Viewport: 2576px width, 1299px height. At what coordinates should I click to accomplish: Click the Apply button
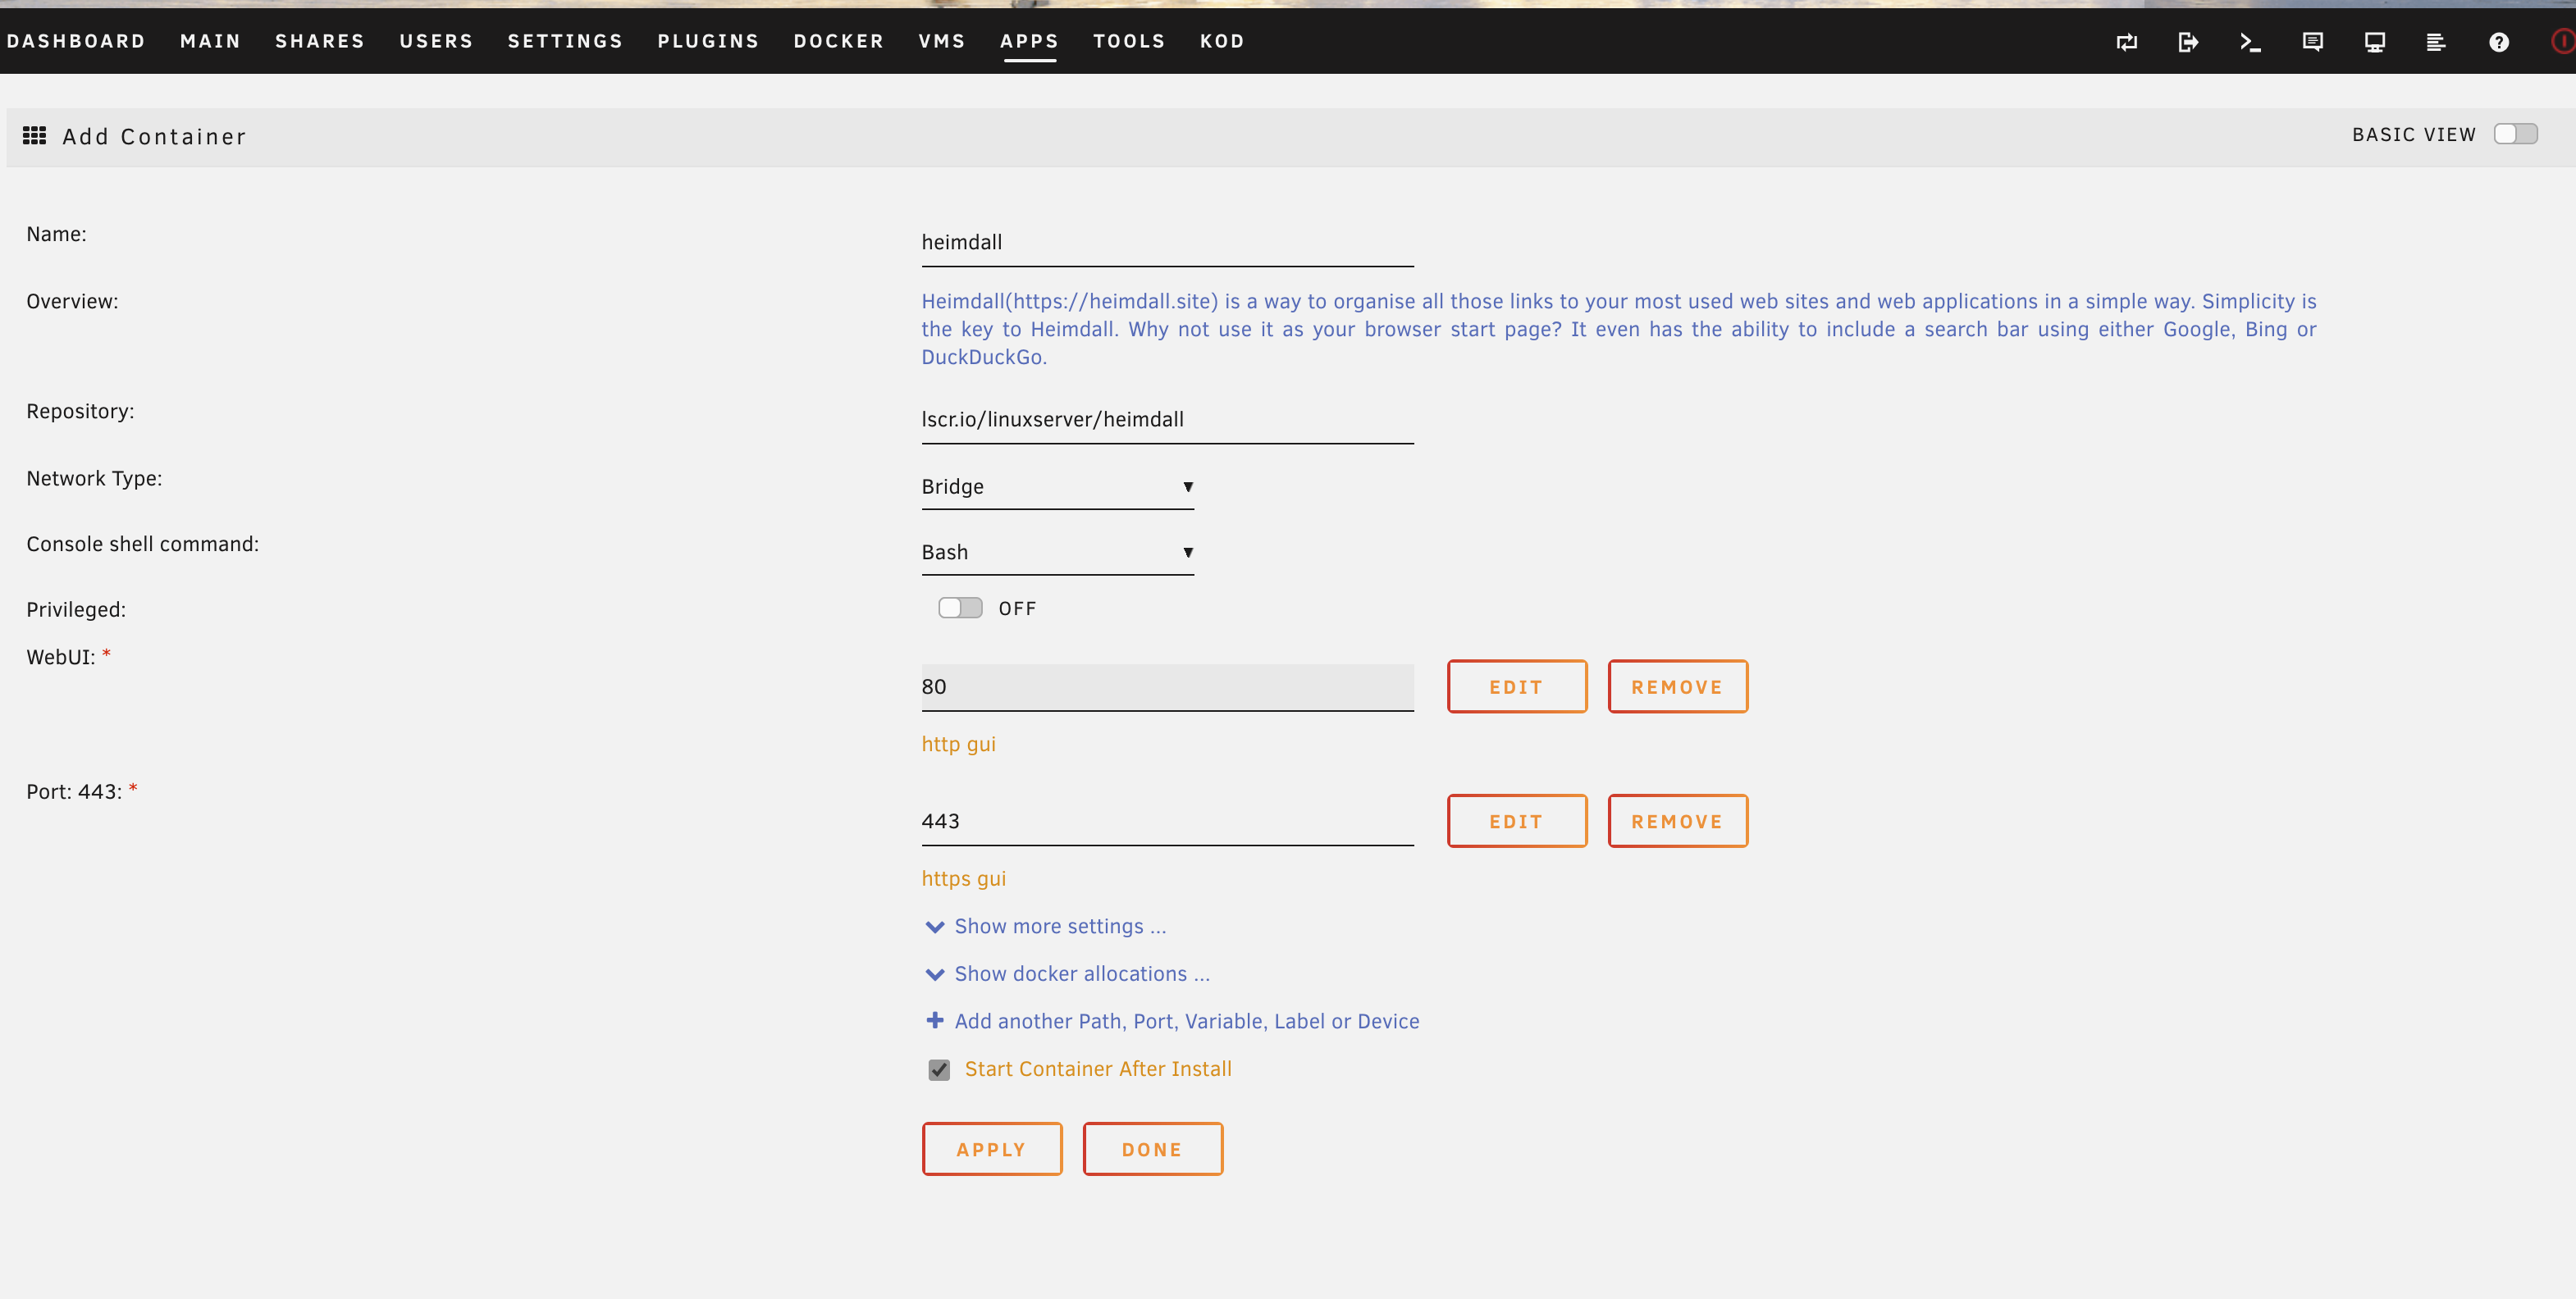[x=991, y=1149]
